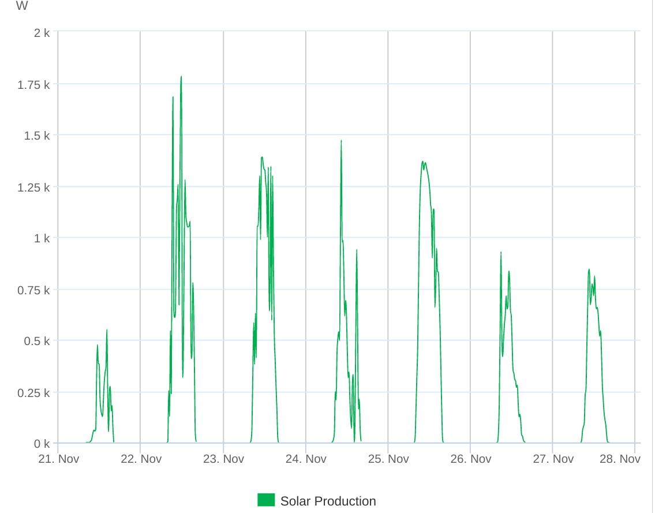This screenshot has width=655, height=513.
Task: Toggle the Solar Production series label
Action: click(328, 501)
